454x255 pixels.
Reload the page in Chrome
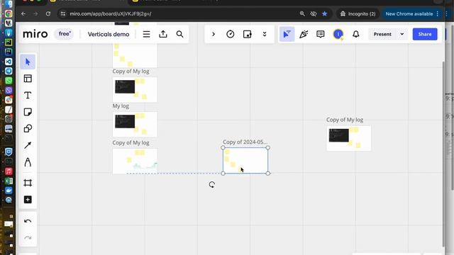point(48,13)
